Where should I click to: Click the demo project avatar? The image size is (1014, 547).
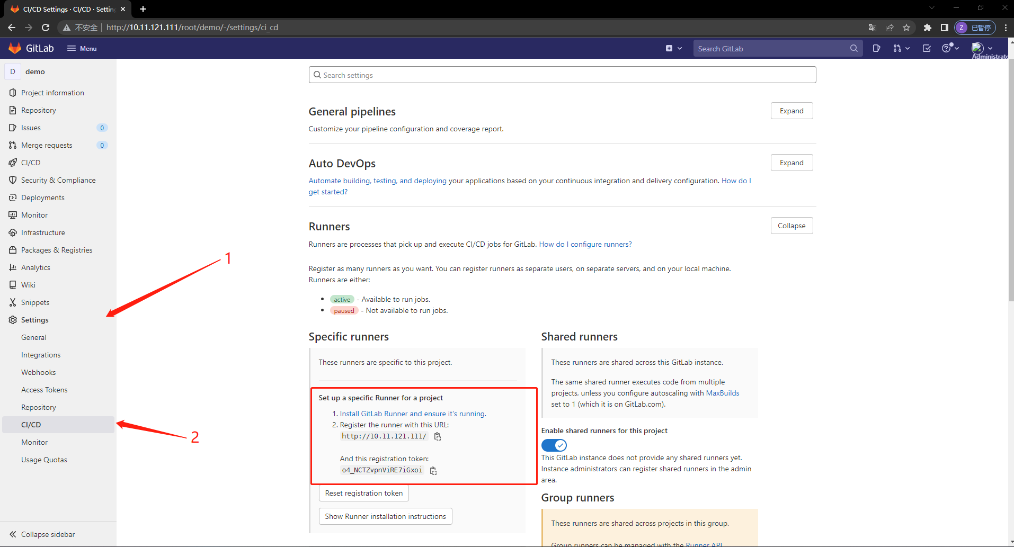pos(13,71)
